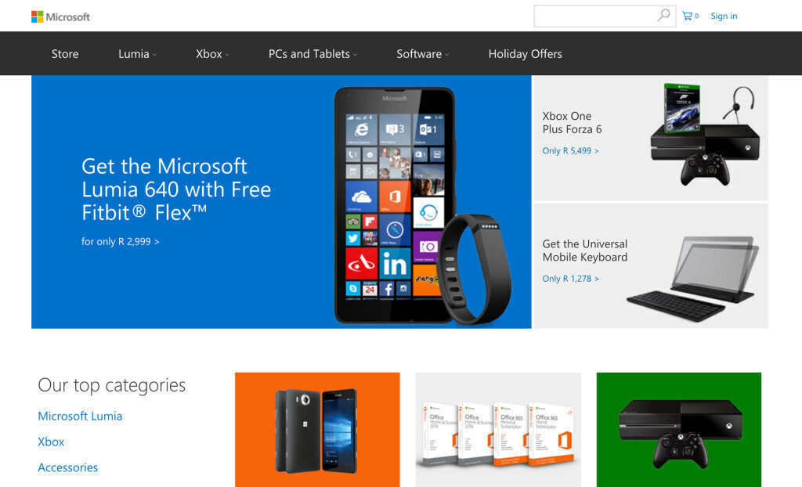The height and width of the screenshot is (487, 802).
Task: Focus the search input field
Action: point(595,16)
